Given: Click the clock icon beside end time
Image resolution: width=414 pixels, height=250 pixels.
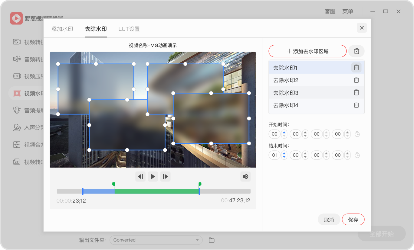Looking at the screenshot, I should click(x=357, y=155).
